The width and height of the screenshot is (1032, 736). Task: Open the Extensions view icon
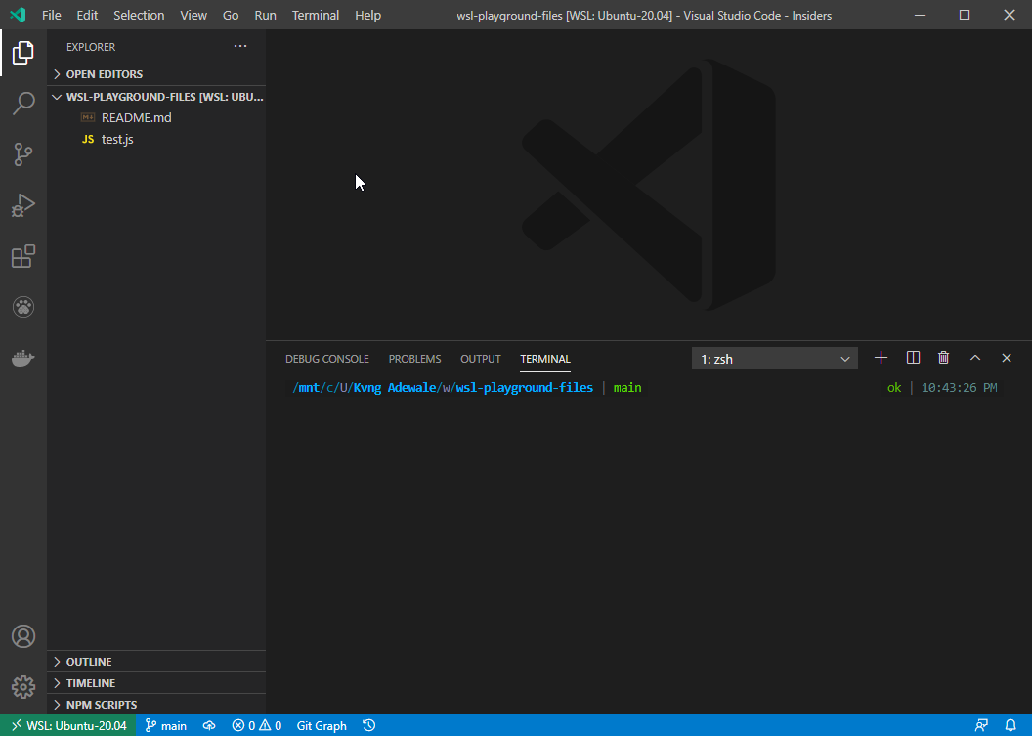(x=23, y=256)
